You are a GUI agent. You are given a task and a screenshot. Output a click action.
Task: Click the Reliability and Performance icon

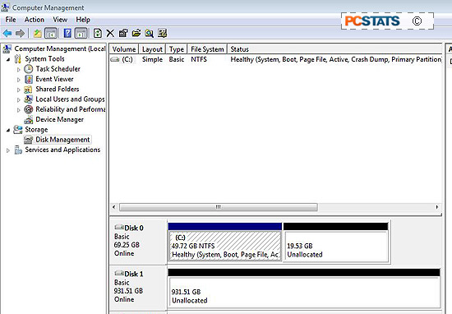click(28, 109)
